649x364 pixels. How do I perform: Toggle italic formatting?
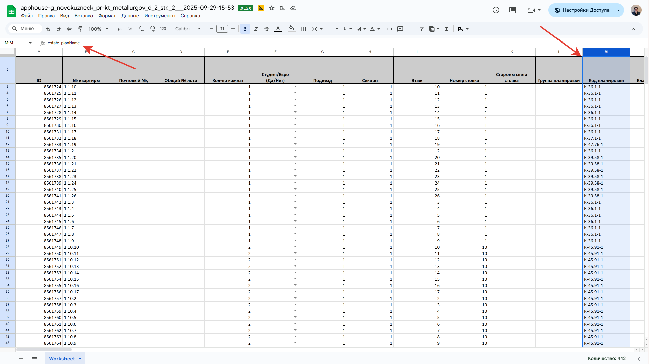256,29
